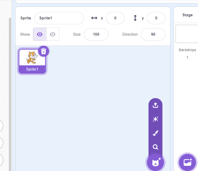Click the backdrop count number 1
The height and width of the screenshot is (171, 198).
click(x=187, y=58)
